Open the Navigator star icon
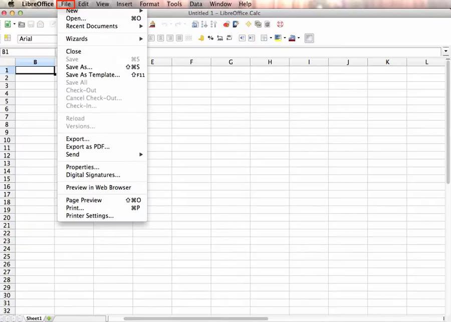The image size is (451, 322). coord(249,25)
